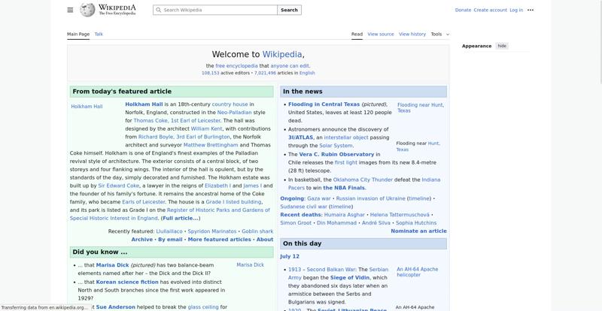Viewport: 602px width, 311px height.
Task: Open the three-dot personal tools menu
Action: (531, 10)
